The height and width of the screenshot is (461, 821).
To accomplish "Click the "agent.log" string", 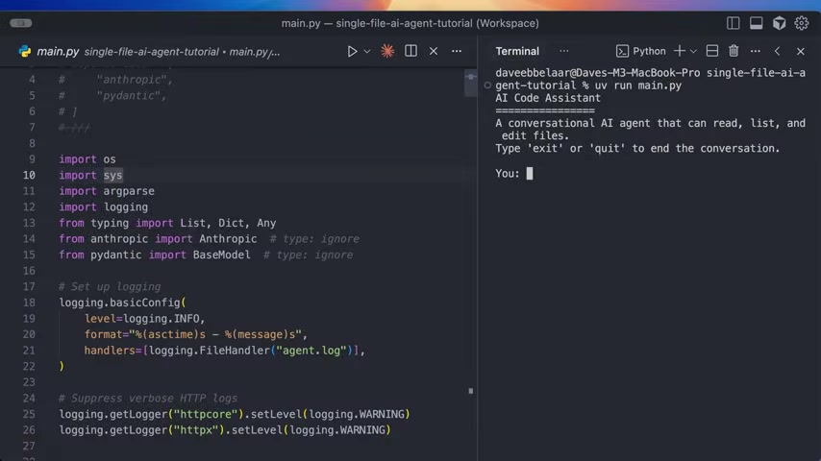I will (311, 351).
